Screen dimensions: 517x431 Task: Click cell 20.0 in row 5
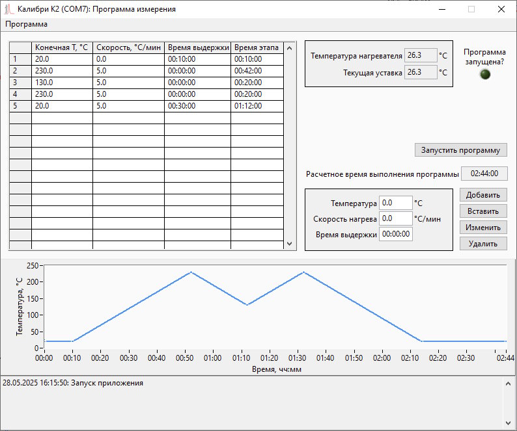(62, 106)
